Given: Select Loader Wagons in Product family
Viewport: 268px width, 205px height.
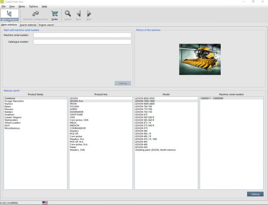Looking at the screenshot, I should pos(36,118).
